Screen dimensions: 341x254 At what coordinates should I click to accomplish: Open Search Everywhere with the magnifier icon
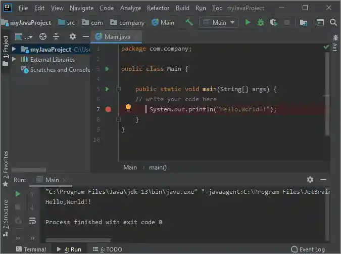pyautogui.click(x=333, y=23)
